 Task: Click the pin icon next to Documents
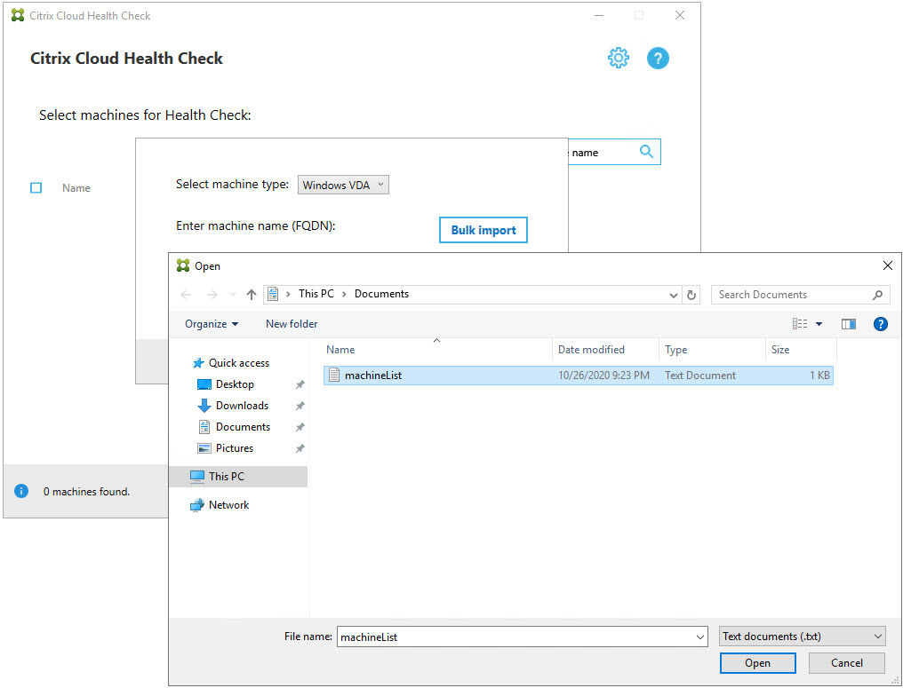(300, 427)
